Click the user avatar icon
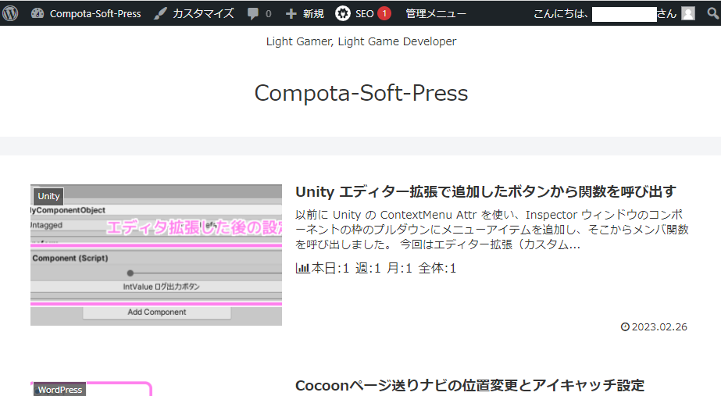This screenshot has height=396, width=721. coord(688,14)
